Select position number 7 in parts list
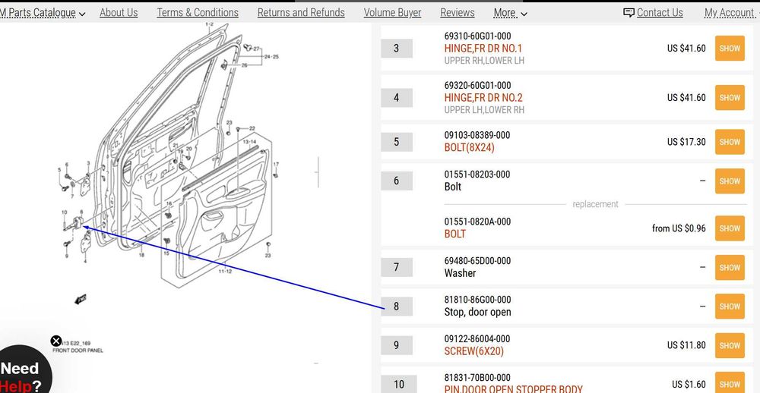760x393 pixels. [397, 268]
